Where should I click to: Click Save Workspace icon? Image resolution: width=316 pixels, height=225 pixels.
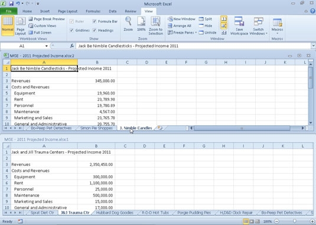(x=239, y=21)
